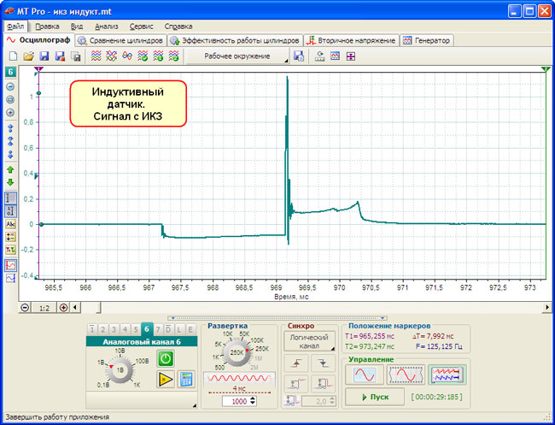Click the Развертка sweep rate dial
This screenshot has width=555, height=425.
(x=237, y=351)
